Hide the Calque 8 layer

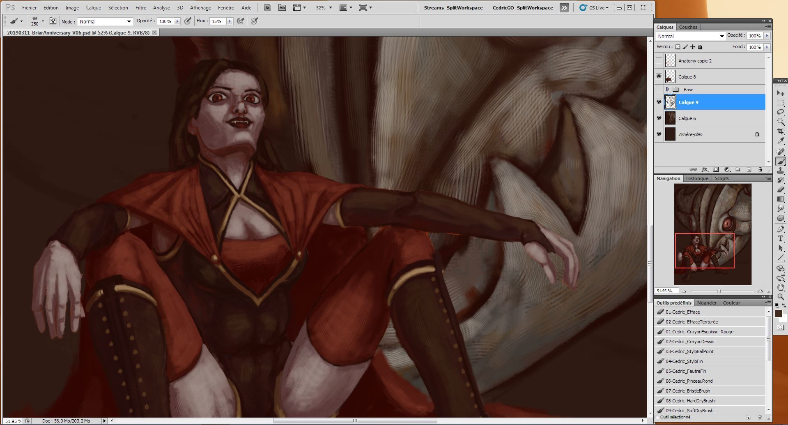(x=659, y=77)
